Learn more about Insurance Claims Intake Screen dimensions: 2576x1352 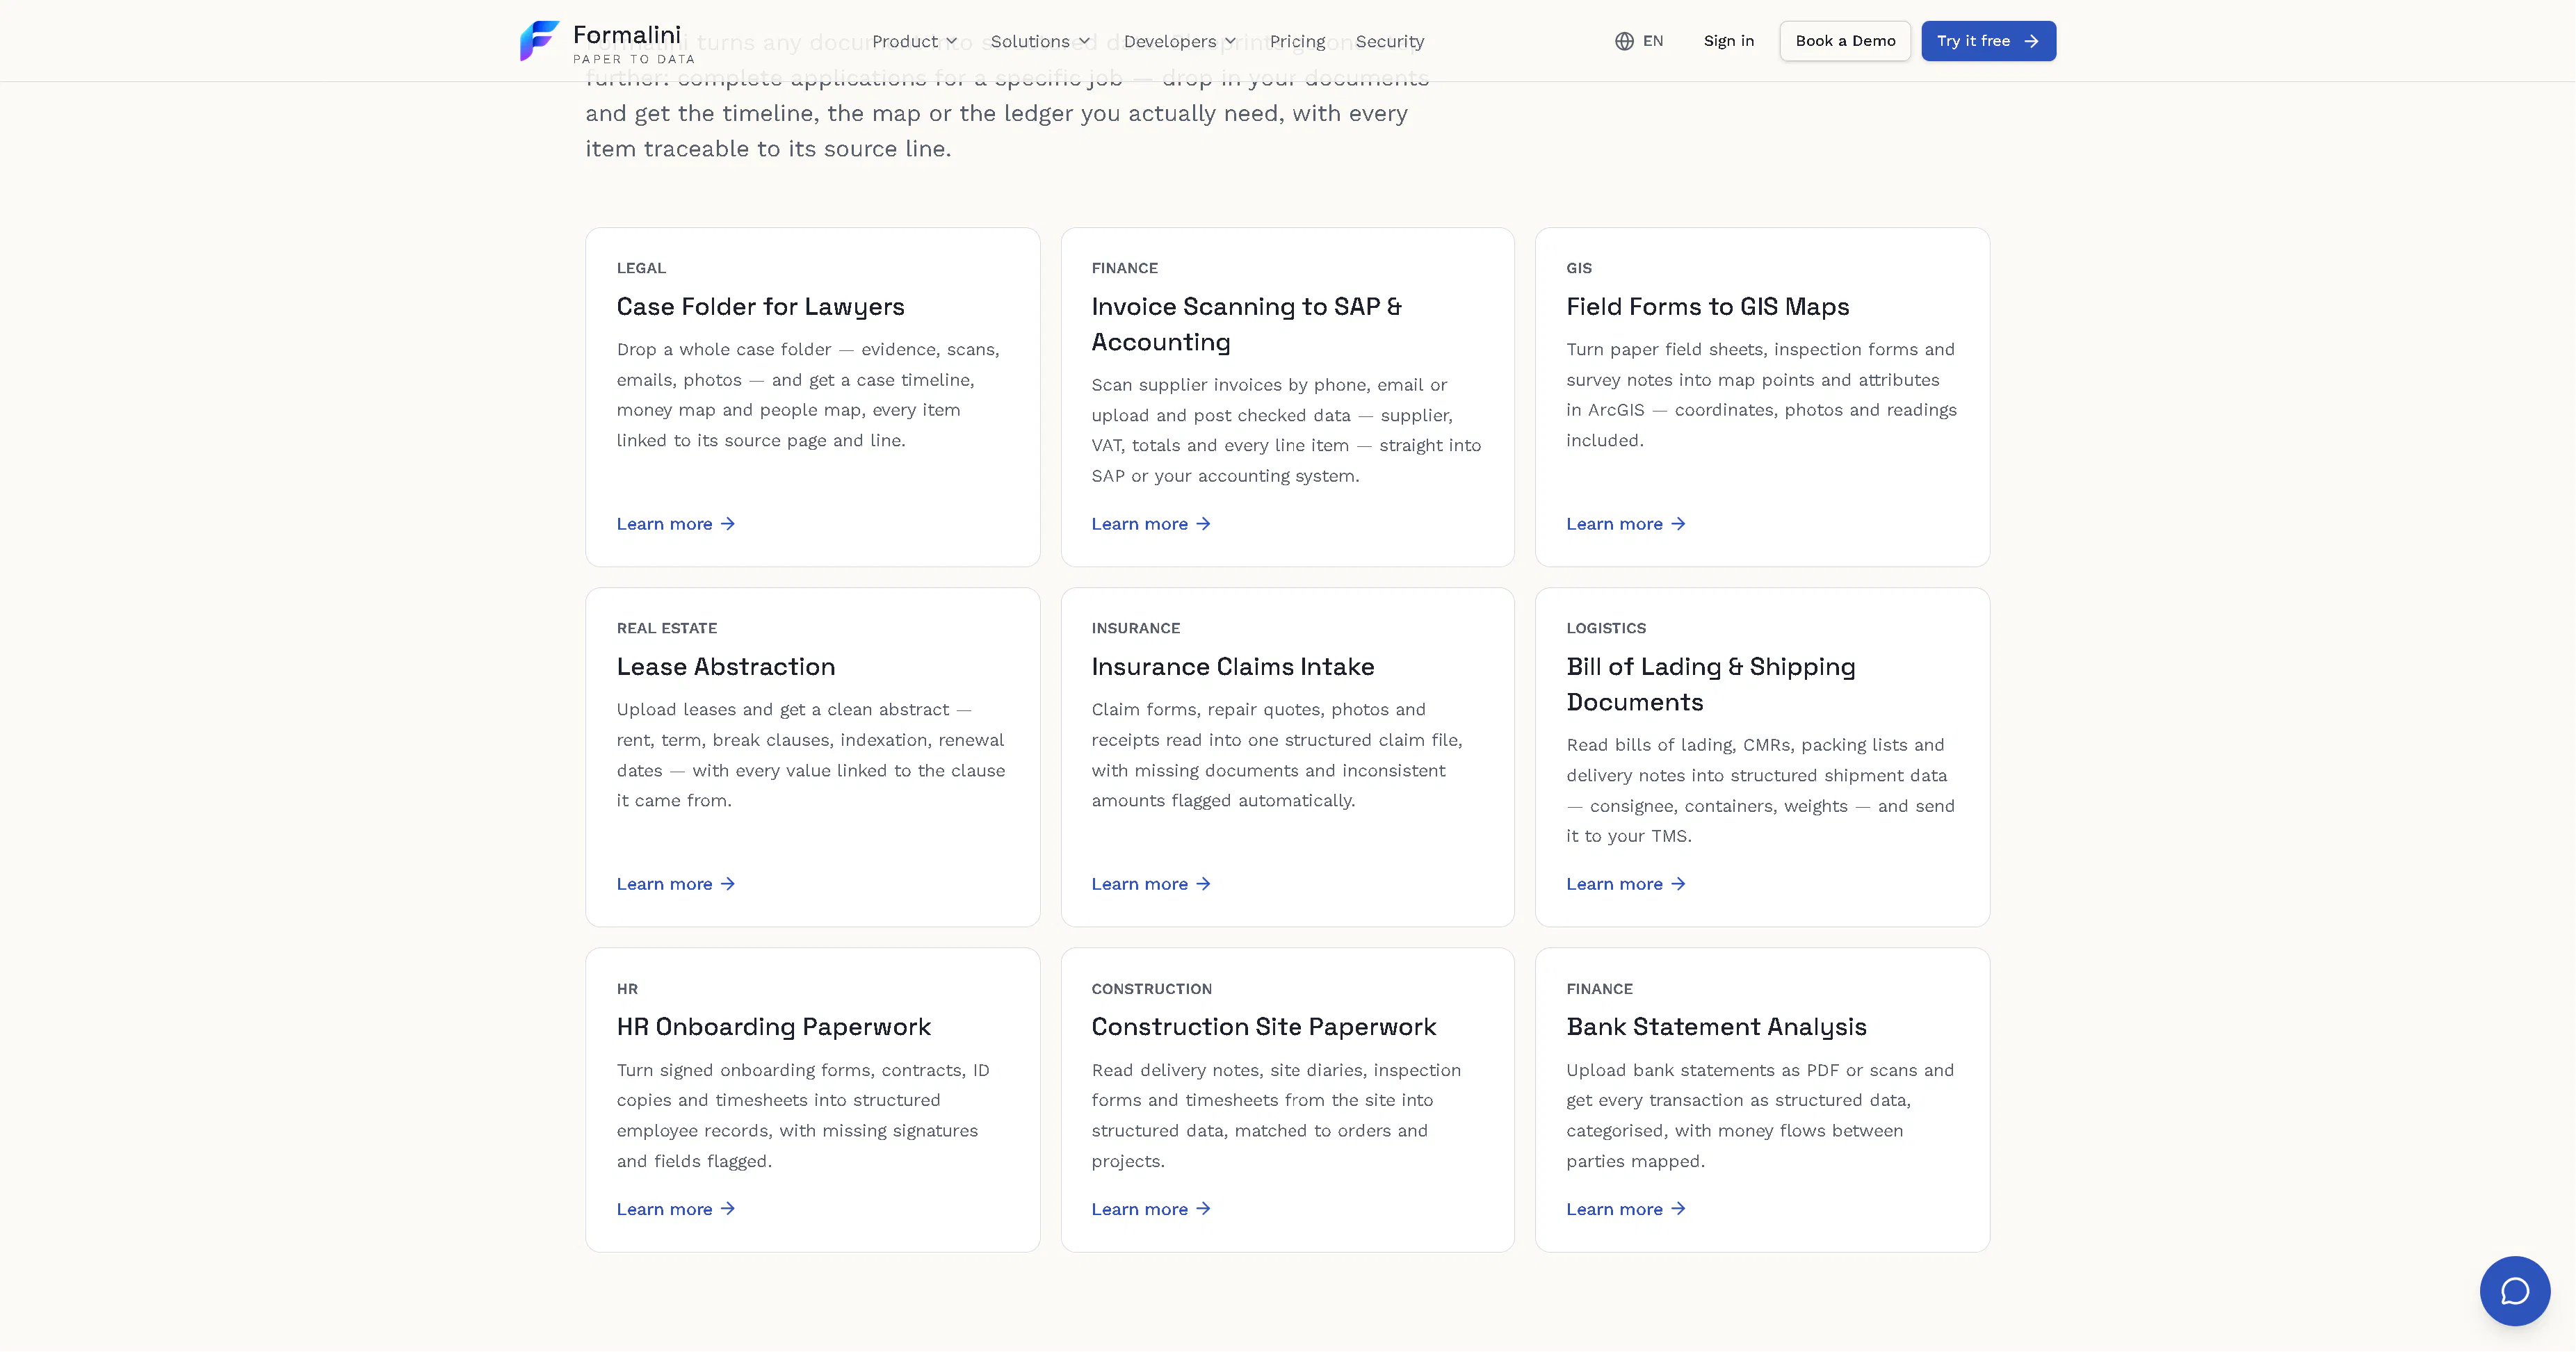click(x=1150, y=884)
